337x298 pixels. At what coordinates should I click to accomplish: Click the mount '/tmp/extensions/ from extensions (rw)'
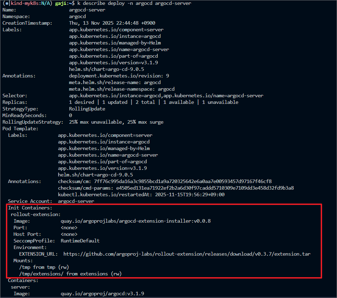[x=70, y=274]
